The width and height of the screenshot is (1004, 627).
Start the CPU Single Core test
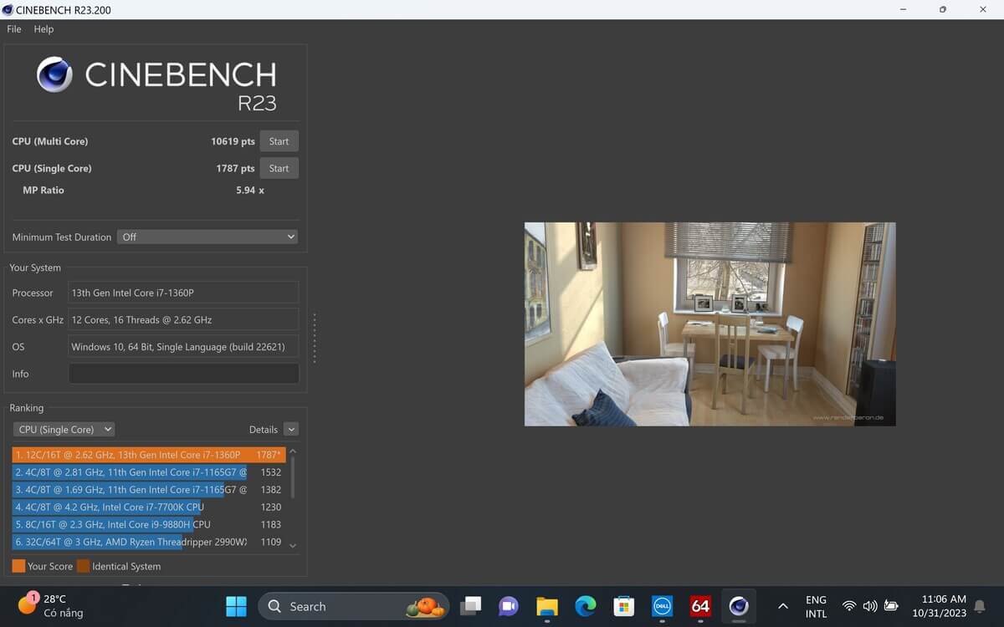[x=279, y=168]
